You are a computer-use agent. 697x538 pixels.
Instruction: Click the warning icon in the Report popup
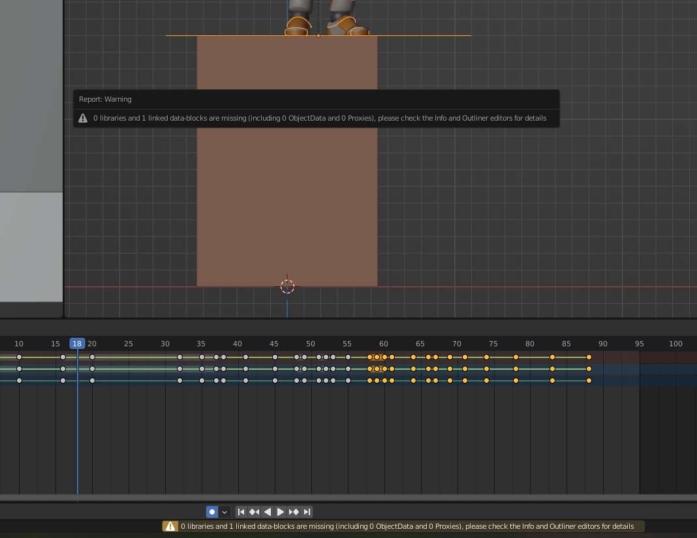[x=83, y=118]
